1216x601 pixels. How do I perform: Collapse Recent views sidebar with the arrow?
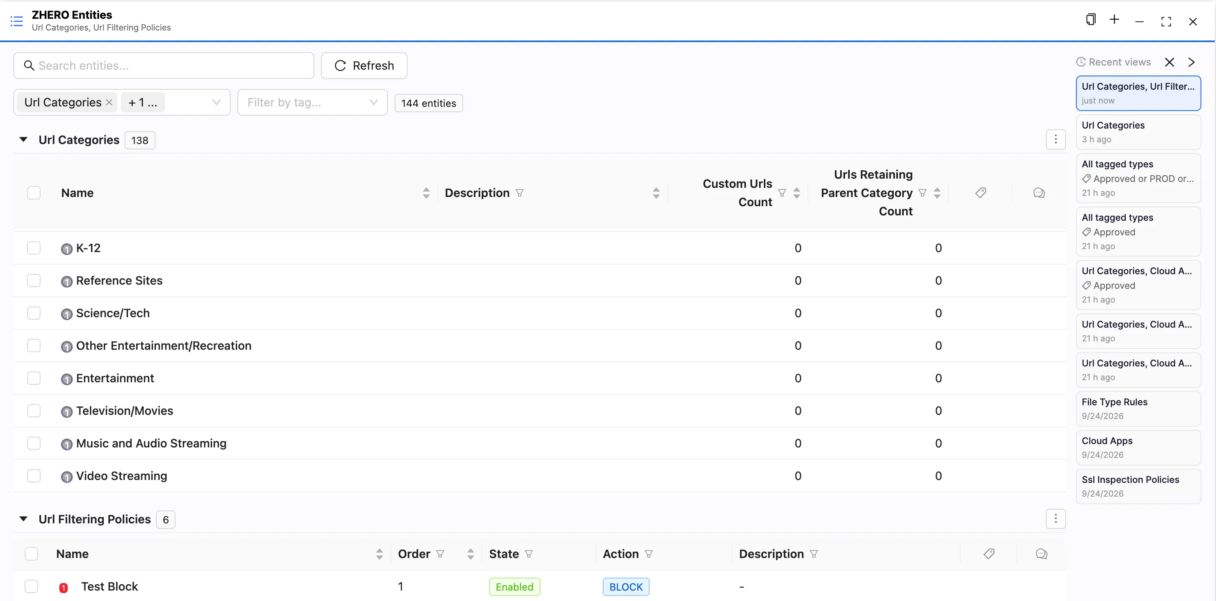click(1191, 62)
